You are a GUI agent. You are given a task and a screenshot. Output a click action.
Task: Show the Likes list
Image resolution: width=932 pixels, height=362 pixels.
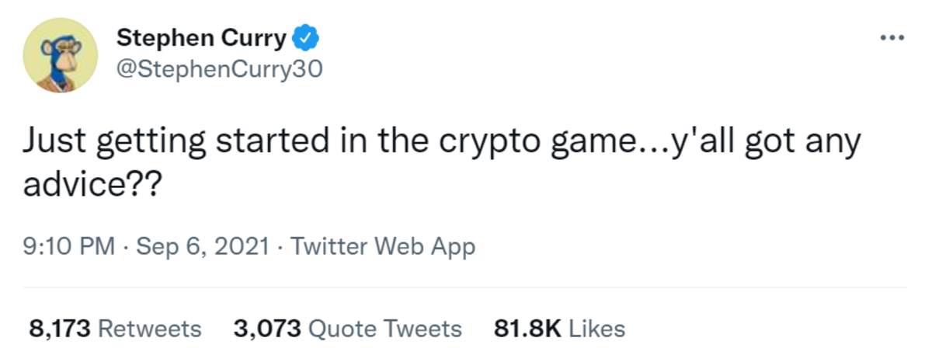tap(596, 329)
